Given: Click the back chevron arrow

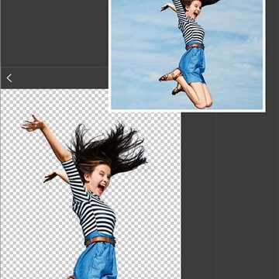Looking at the screenshot, I should [9, 78].
